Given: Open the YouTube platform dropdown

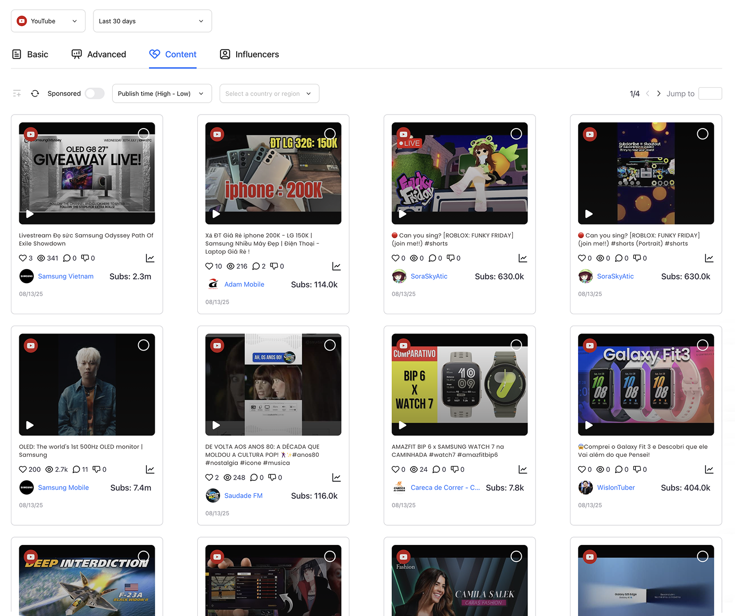Looking at the screenshot, I should 48,21.
